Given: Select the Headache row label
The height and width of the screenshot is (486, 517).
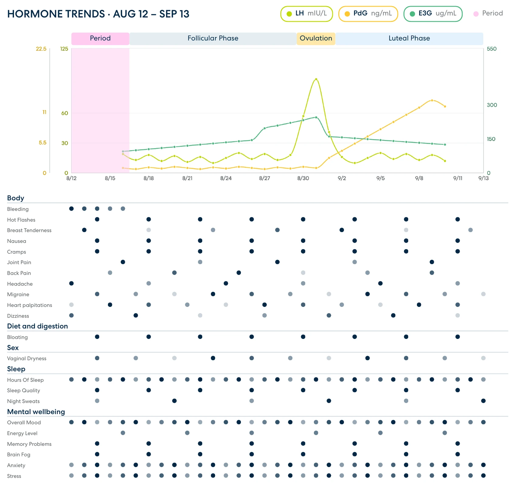Looking at the screenshot, I should pos(20,284).
